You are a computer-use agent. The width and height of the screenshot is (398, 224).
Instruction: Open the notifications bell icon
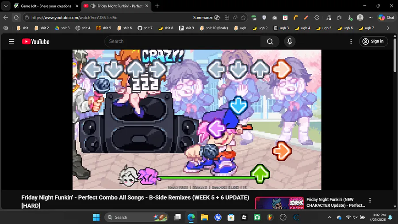tap(390, 217)
